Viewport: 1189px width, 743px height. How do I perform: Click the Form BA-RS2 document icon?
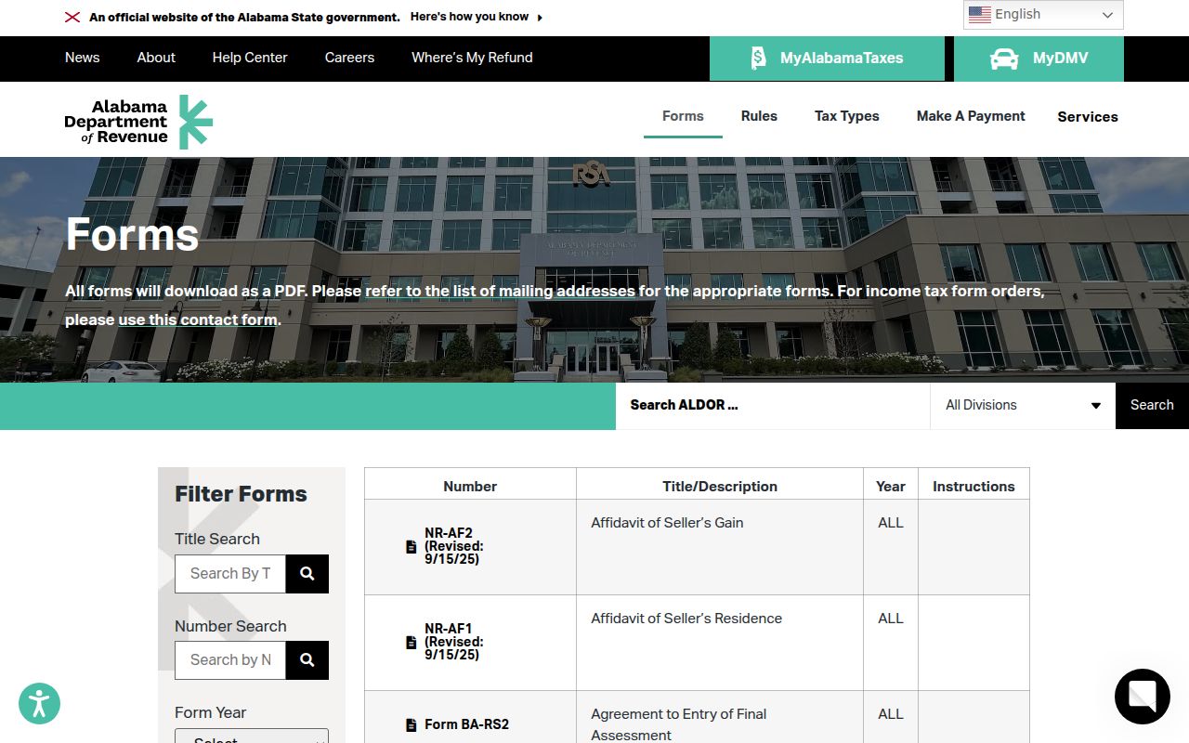pyautogui.click(x=412, y=725)
